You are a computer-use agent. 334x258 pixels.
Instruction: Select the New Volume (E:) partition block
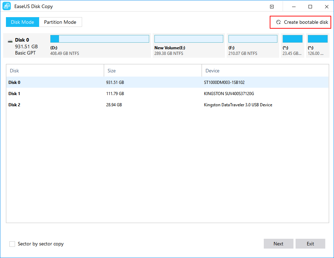pos(189,45)
